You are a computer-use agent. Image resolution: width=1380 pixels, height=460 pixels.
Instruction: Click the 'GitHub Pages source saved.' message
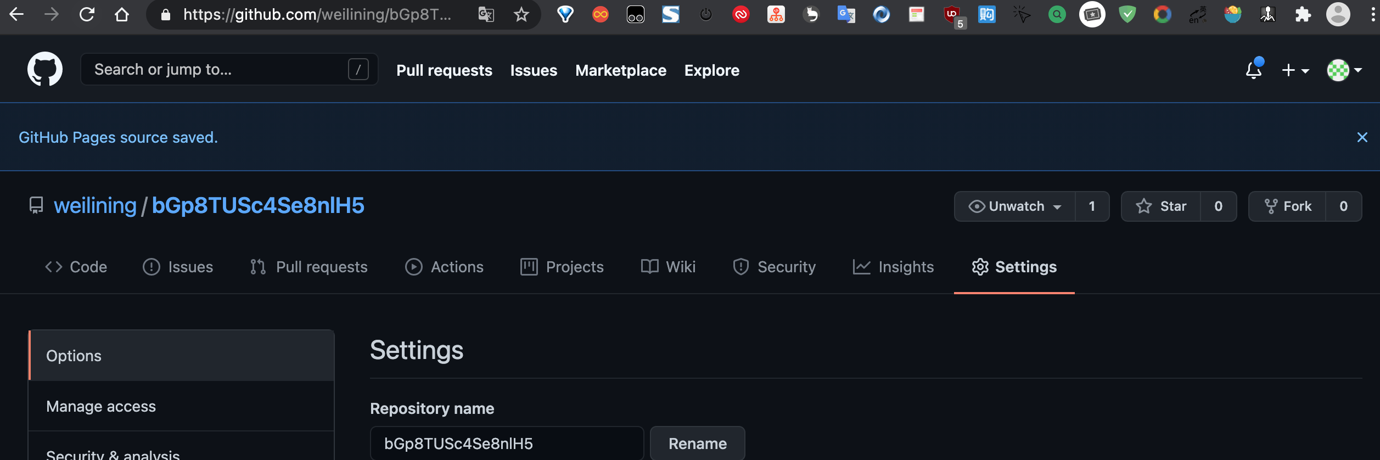(x=118, y=137)
